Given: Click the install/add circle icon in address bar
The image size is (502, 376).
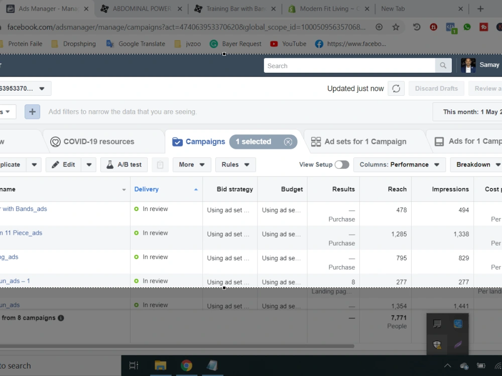Looking at the screenshot, I should (379, 27).
